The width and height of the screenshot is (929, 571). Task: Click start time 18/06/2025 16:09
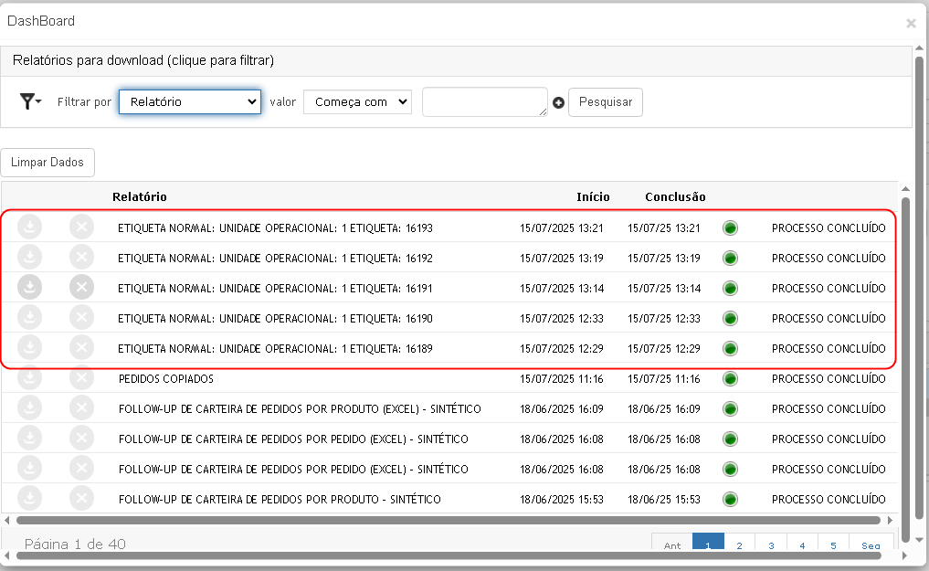(x=562, y=408)
